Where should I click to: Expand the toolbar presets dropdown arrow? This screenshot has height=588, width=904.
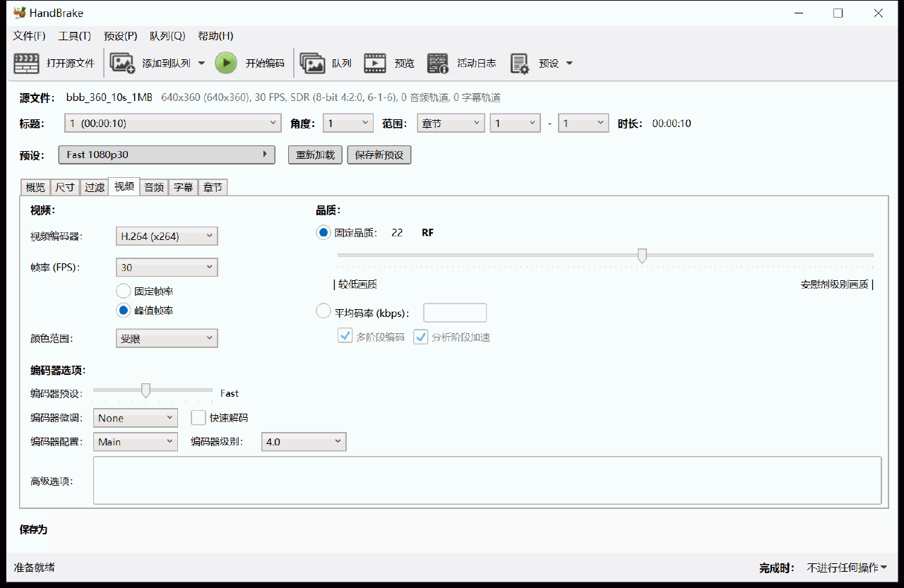[569, 63]
